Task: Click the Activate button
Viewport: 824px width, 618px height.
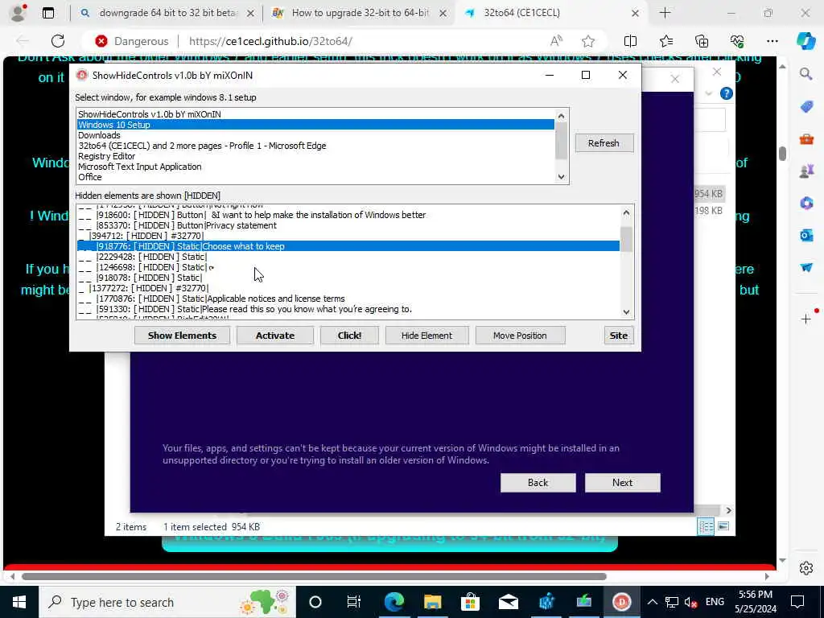Action: (275, 336)
